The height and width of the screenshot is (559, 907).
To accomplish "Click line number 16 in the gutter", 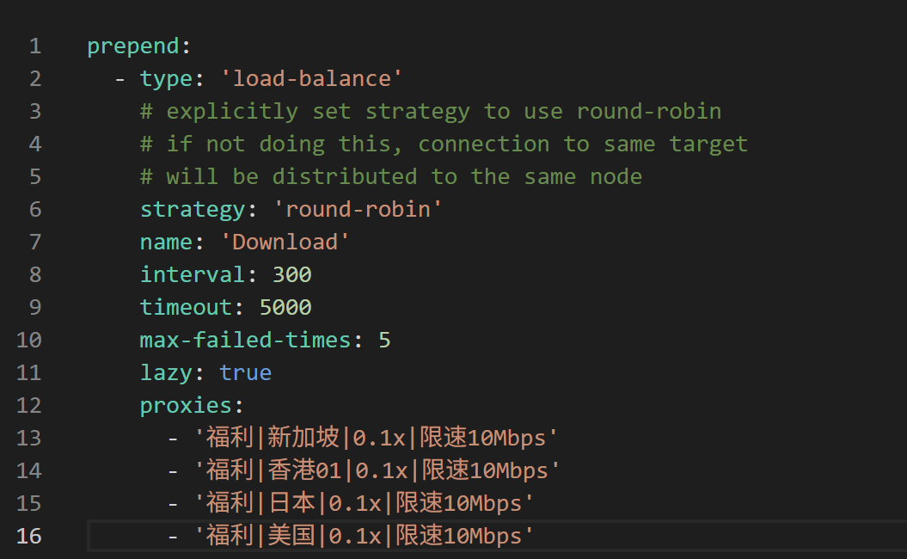I will click(28, 536).
